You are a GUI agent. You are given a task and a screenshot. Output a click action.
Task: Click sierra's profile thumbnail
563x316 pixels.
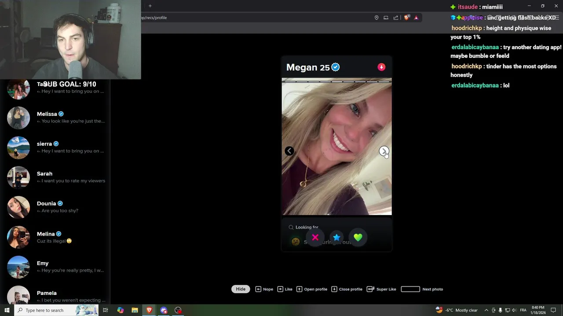(x=18, y=147)
